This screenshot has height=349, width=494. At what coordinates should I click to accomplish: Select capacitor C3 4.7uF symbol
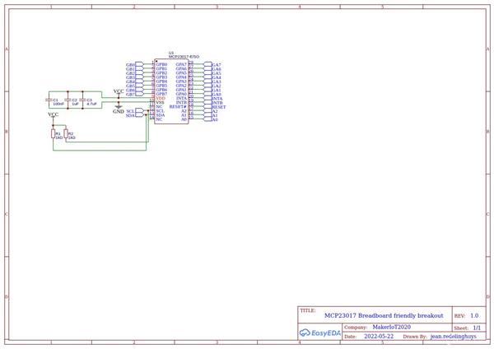click(x=82, y=100)
